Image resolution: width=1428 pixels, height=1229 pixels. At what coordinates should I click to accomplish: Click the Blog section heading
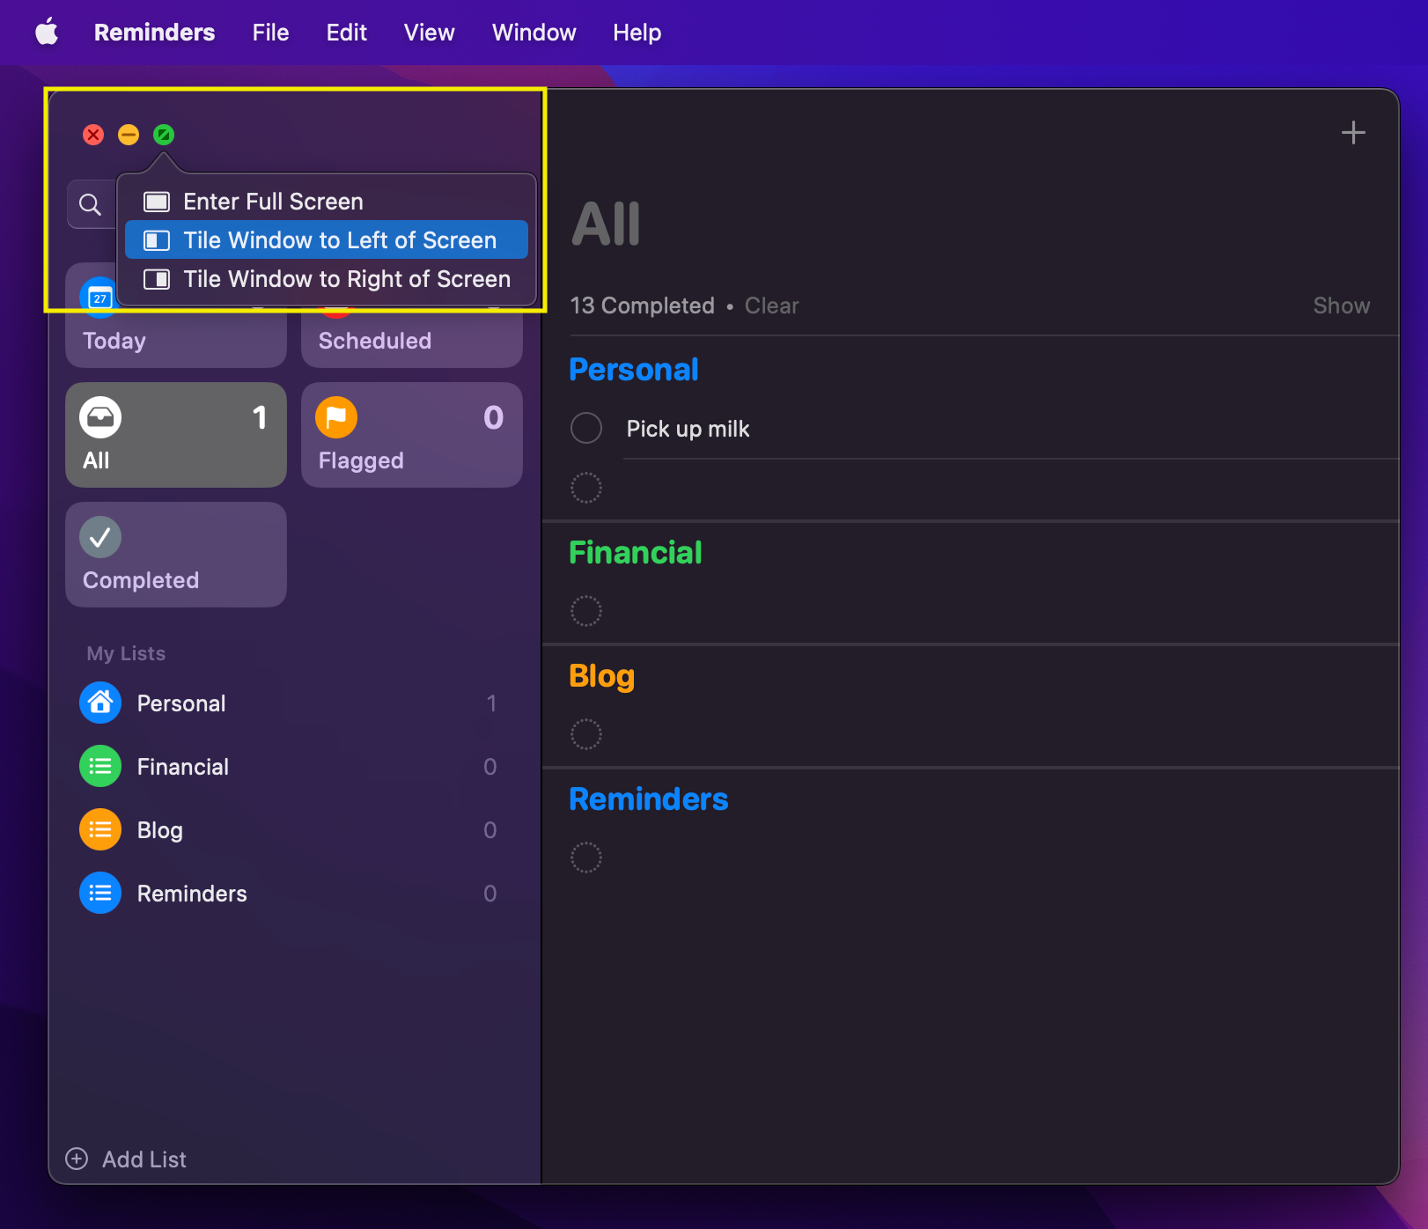click(x=602, y=676)
